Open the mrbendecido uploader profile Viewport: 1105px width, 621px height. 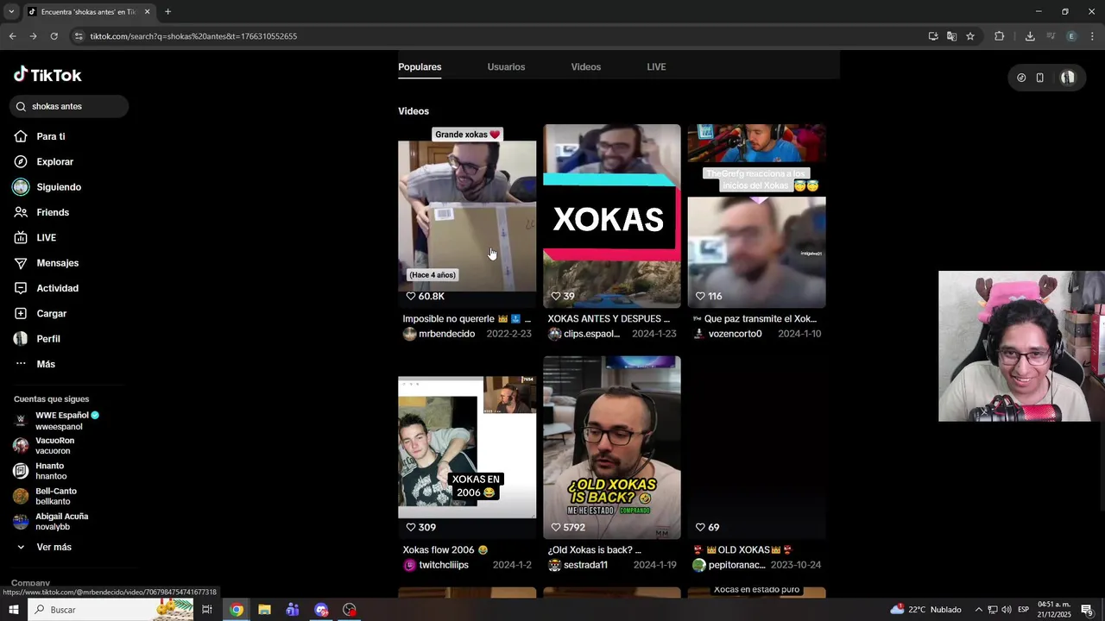click(x=439, y=334)
